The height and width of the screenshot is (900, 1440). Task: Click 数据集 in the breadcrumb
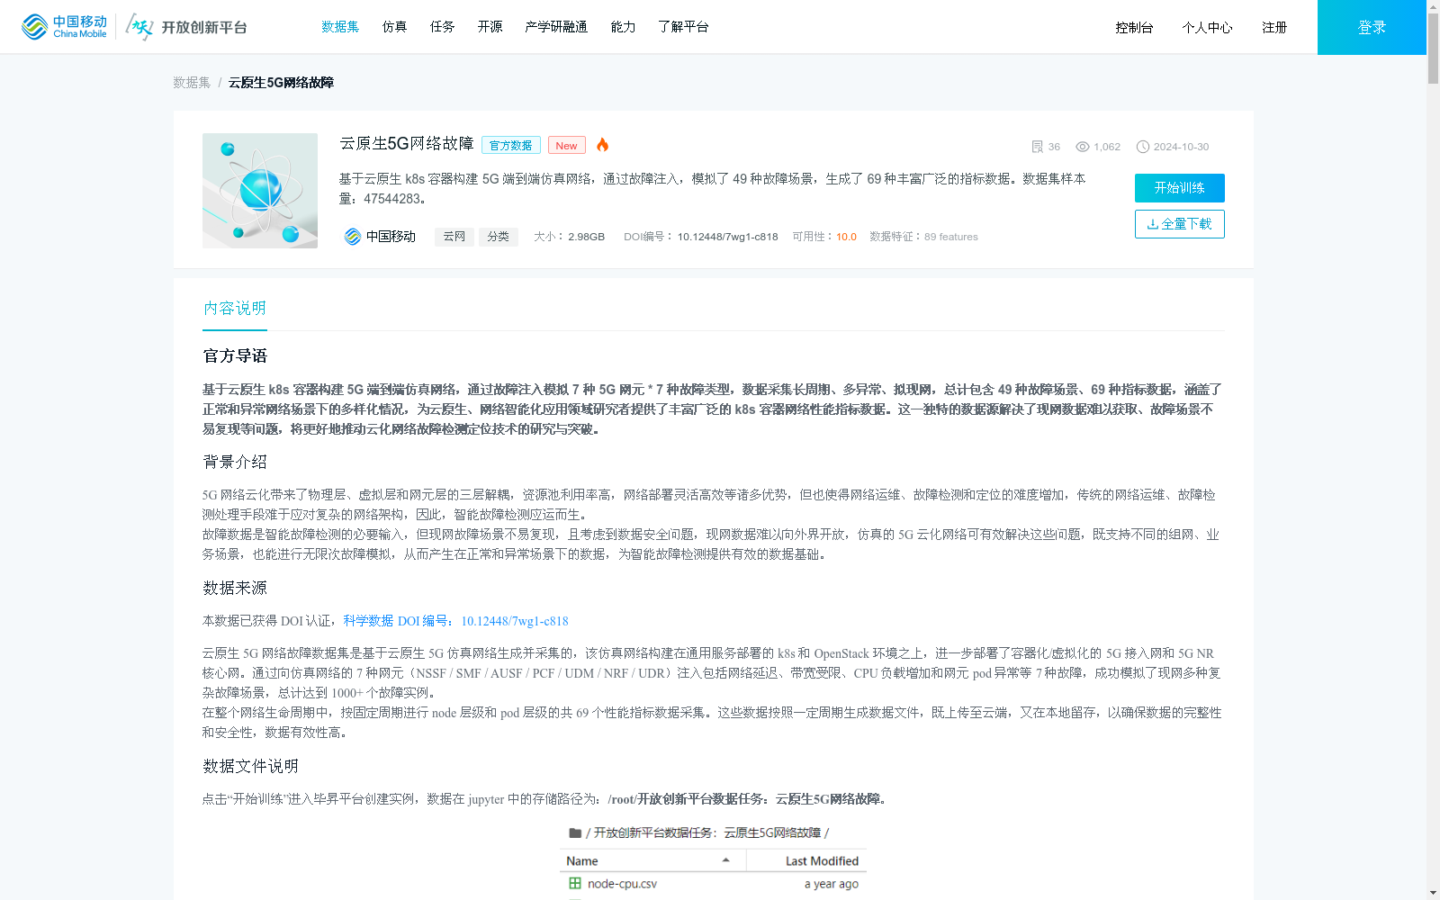192,82
